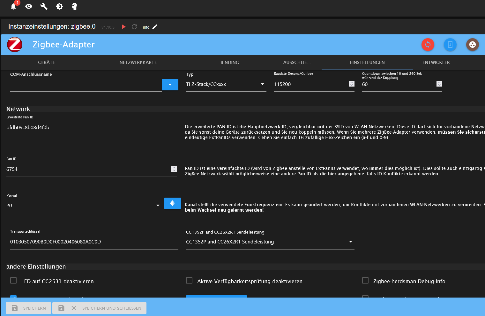Adjust countdown stepper arrows
Viewport: 485px width, 316px height.
click(439, 84)
